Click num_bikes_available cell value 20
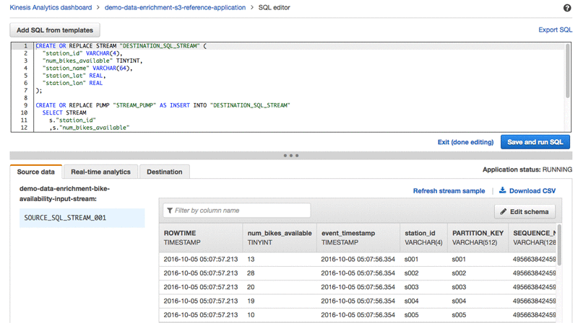 pos(251,288)
